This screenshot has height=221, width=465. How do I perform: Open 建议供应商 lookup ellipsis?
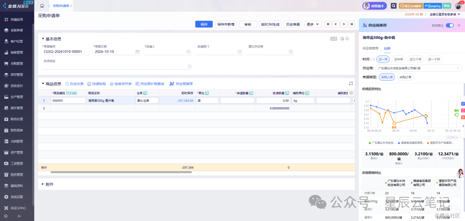[x=291, y=51]
